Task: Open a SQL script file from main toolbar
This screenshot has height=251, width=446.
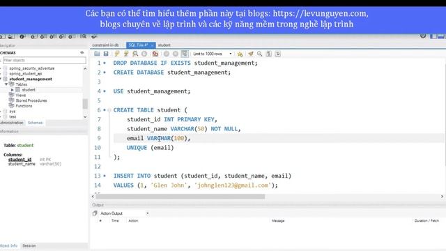Action: tap(11, 36)
